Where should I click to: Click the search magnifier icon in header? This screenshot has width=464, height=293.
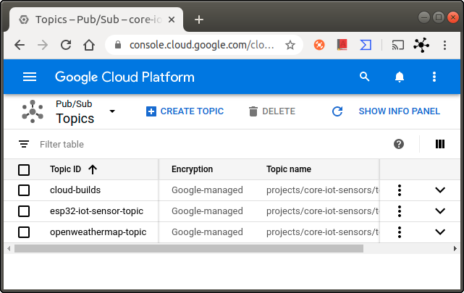coord(365,77)
